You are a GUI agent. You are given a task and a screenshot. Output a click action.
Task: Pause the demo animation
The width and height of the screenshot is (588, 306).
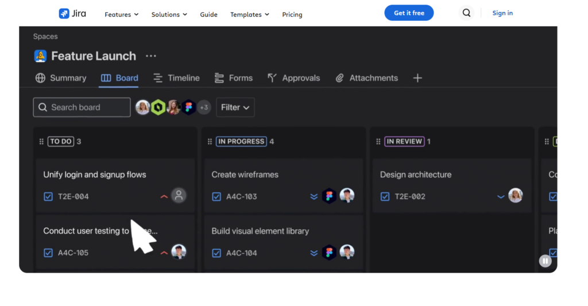coord(546,261)
